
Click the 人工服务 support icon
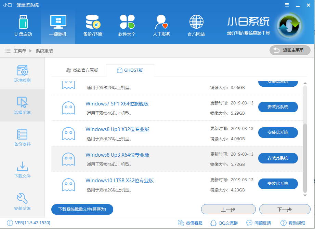pos(161,26)
